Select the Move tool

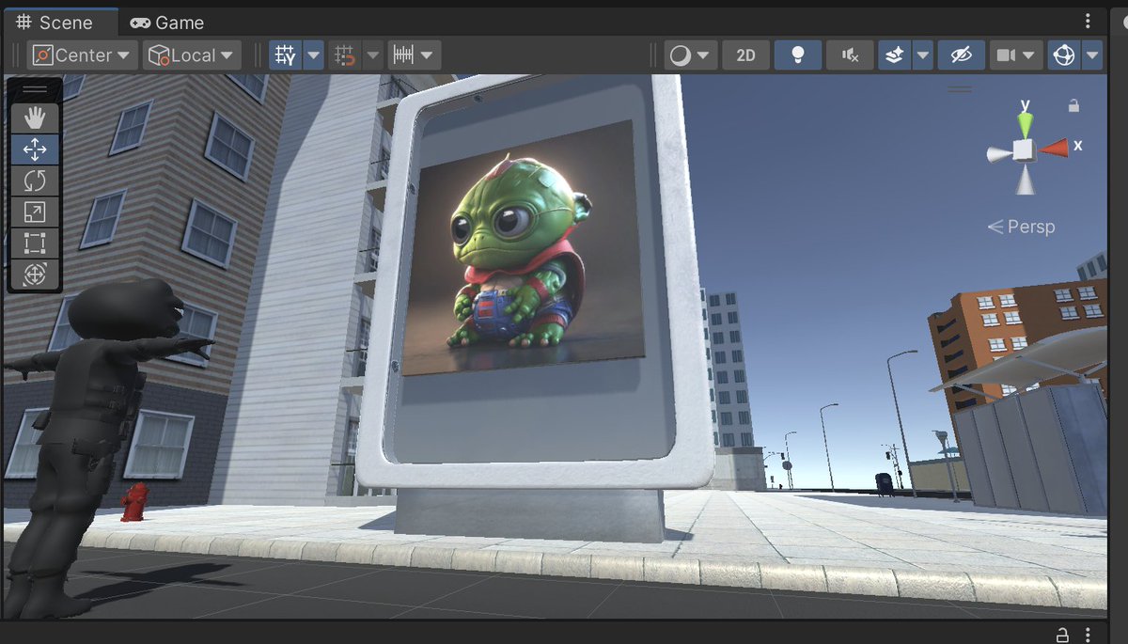click(35, 149)
